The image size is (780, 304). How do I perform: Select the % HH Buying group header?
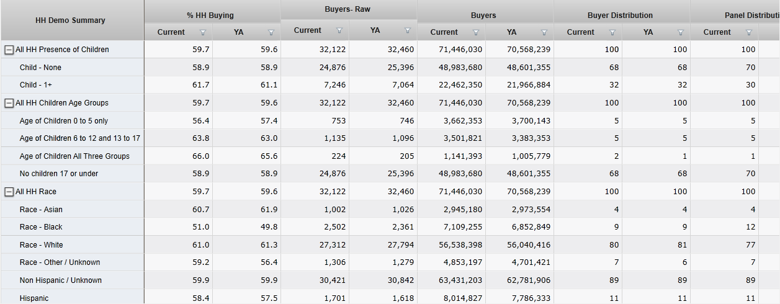point(210,15)
